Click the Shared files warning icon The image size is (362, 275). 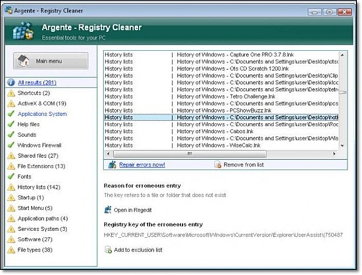pos(11,156)
